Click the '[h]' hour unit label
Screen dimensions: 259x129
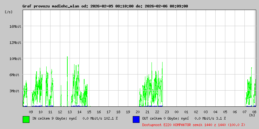[252, 115]
